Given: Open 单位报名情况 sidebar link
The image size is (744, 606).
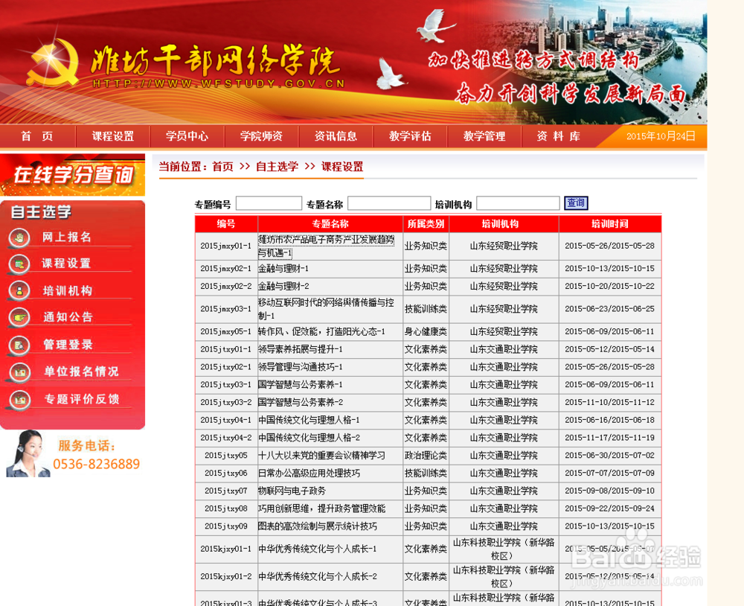Looking at the screenshot, I should tap(81, 371).
